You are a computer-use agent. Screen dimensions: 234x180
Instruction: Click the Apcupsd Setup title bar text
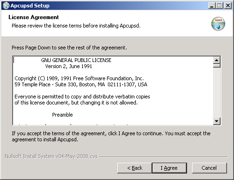tap(30, 6)
